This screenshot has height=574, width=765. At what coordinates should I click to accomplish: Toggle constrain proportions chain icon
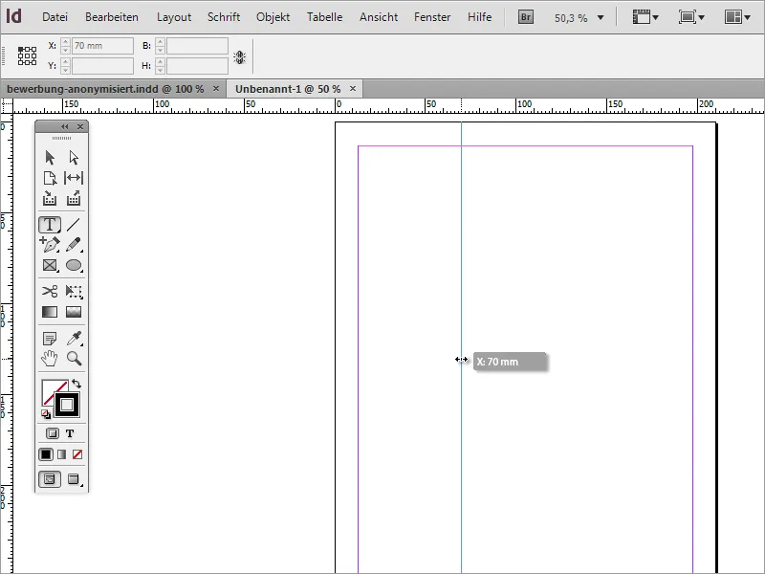240,57
